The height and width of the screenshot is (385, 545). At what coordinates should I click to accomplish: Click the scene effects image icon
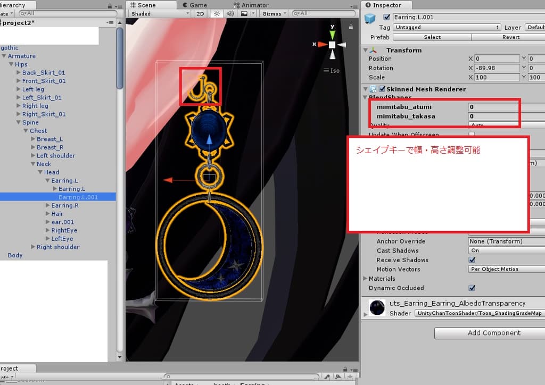pos(243,14)
